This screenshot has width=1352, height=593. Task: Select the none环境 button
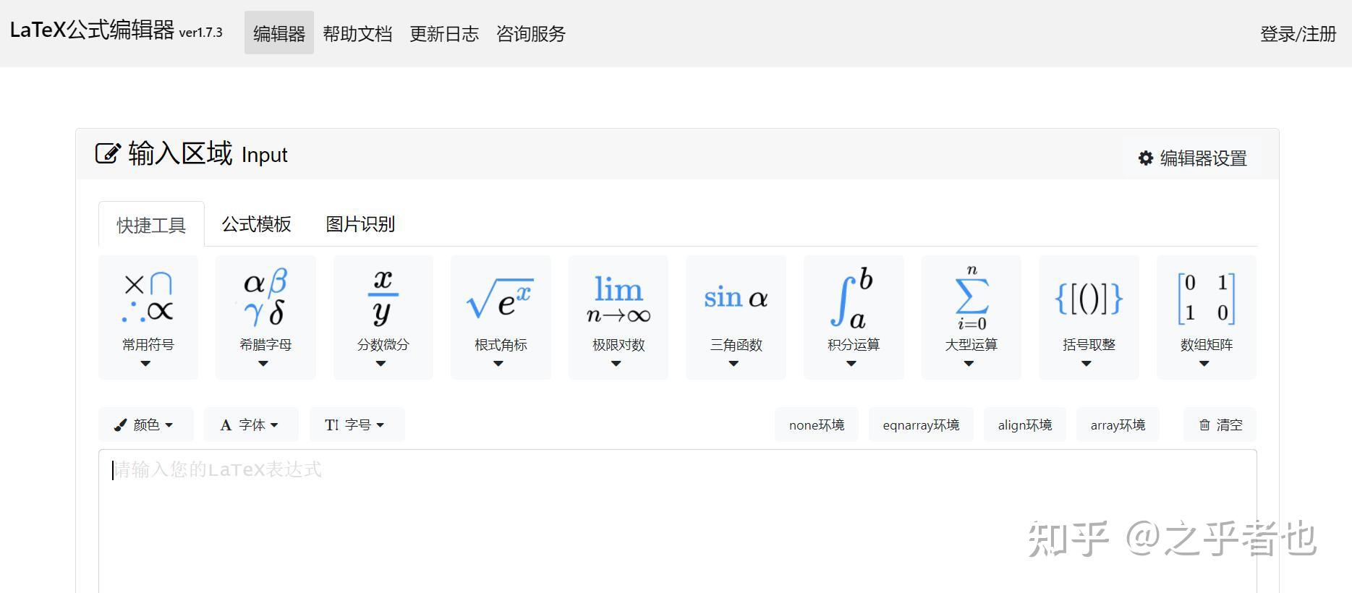(817, 425)
